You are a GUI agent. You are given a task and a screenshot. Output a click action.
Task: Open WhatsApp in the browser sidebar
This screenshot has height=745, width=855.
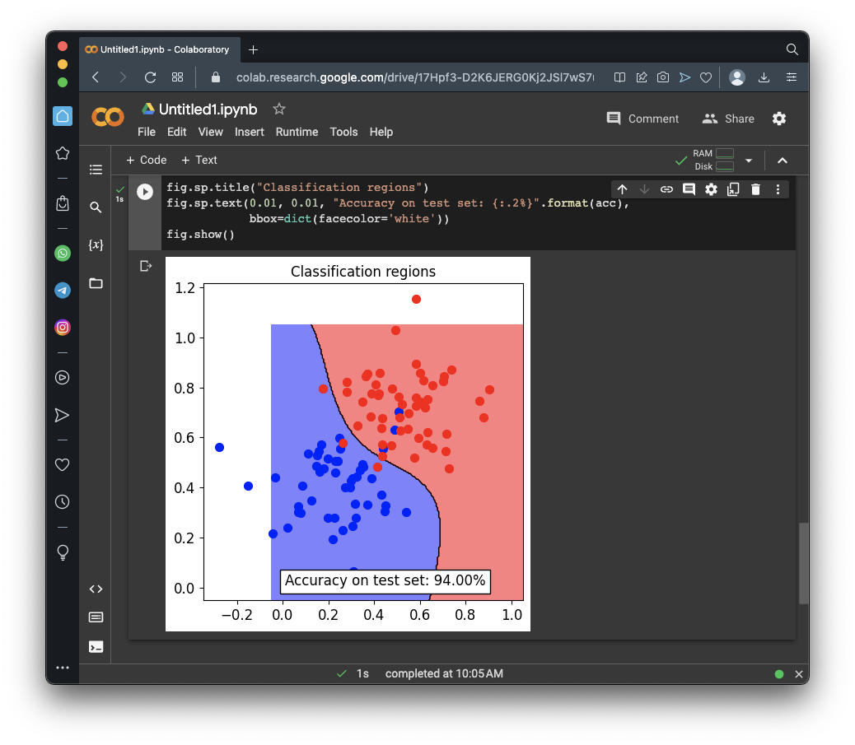pyautogui.click(x=63, y=254)
